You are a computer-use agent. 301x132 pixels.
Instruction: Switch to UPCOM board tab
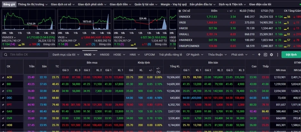[150, 55]
